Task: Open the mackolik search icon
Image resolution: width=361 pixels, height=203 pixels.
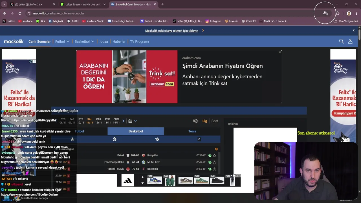Action: pyautogui.click(x=341, y=41)
